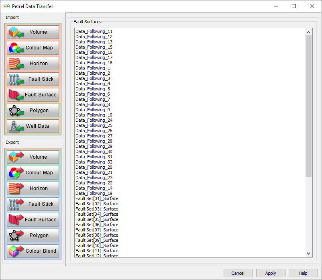Select Data_Following_4 in the list
The image size is (322, 280).
93,84
